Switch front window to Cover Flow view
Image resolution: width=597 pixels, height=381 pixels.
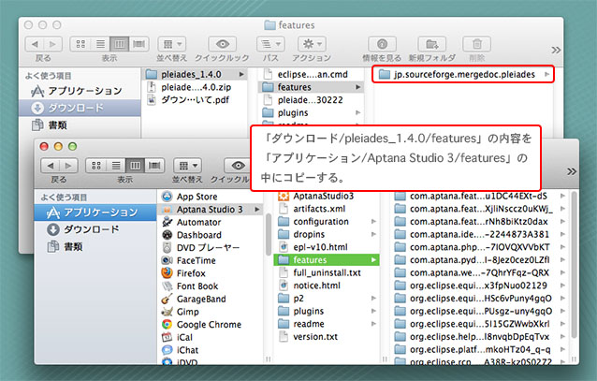154,166
